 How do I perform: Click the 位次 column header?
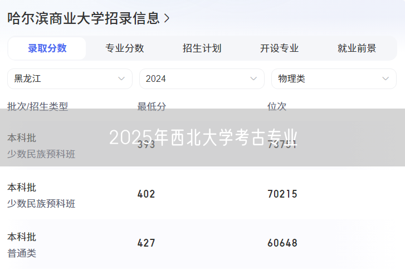(x=277, y=106)
